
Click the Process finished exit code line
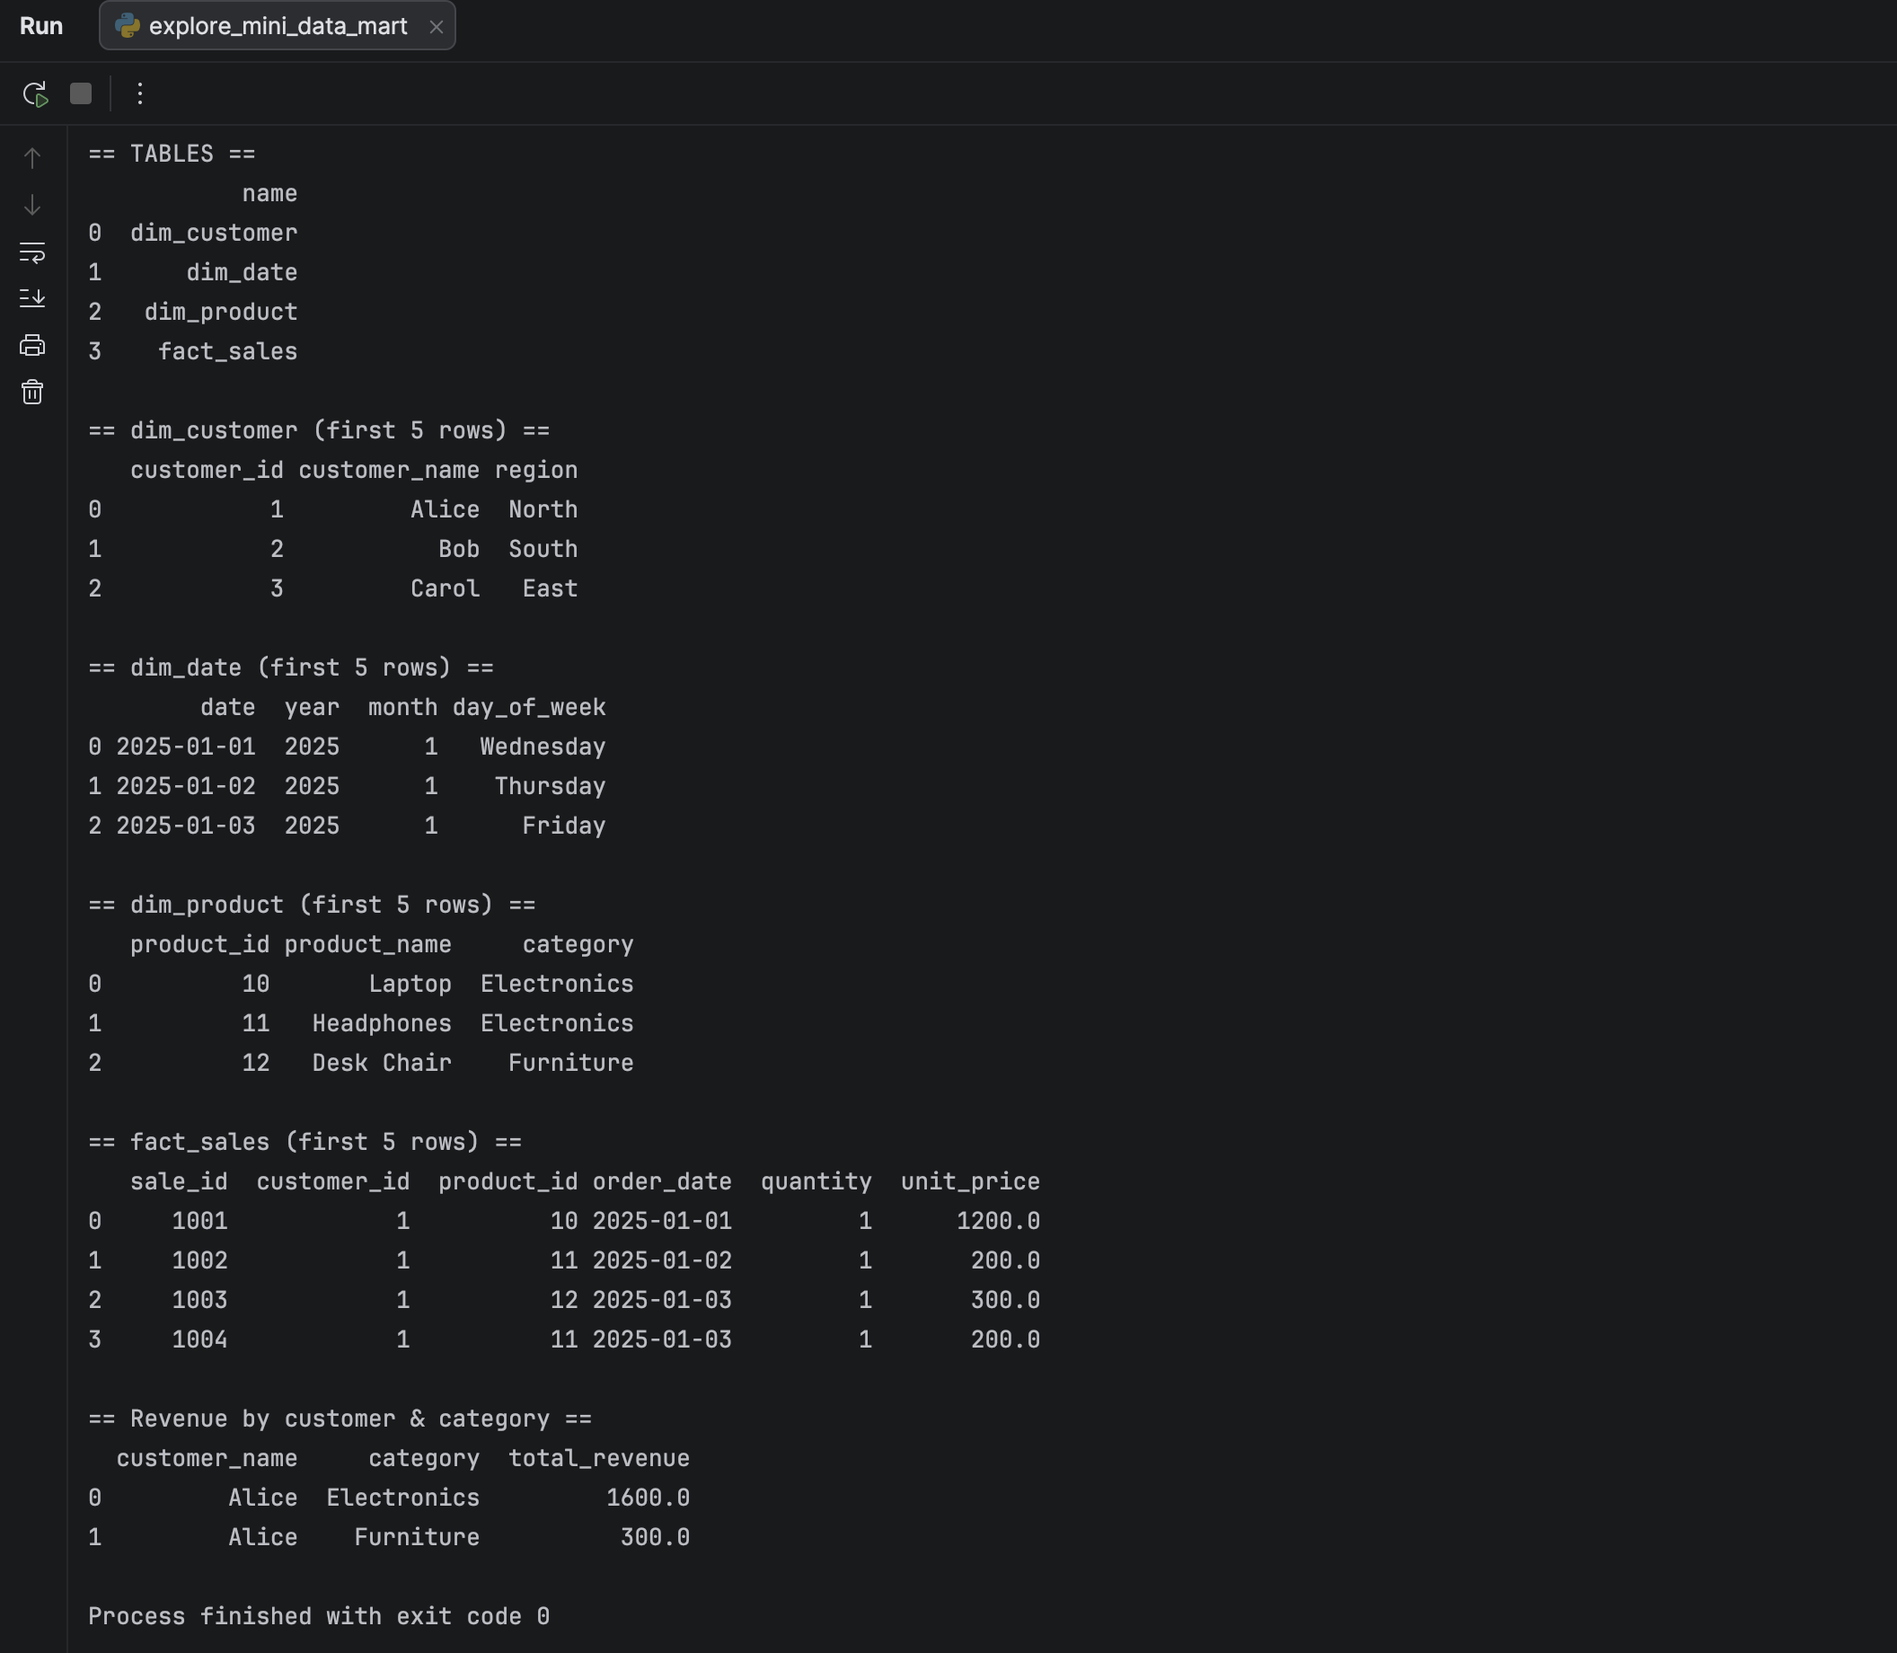coord(318,1615)
